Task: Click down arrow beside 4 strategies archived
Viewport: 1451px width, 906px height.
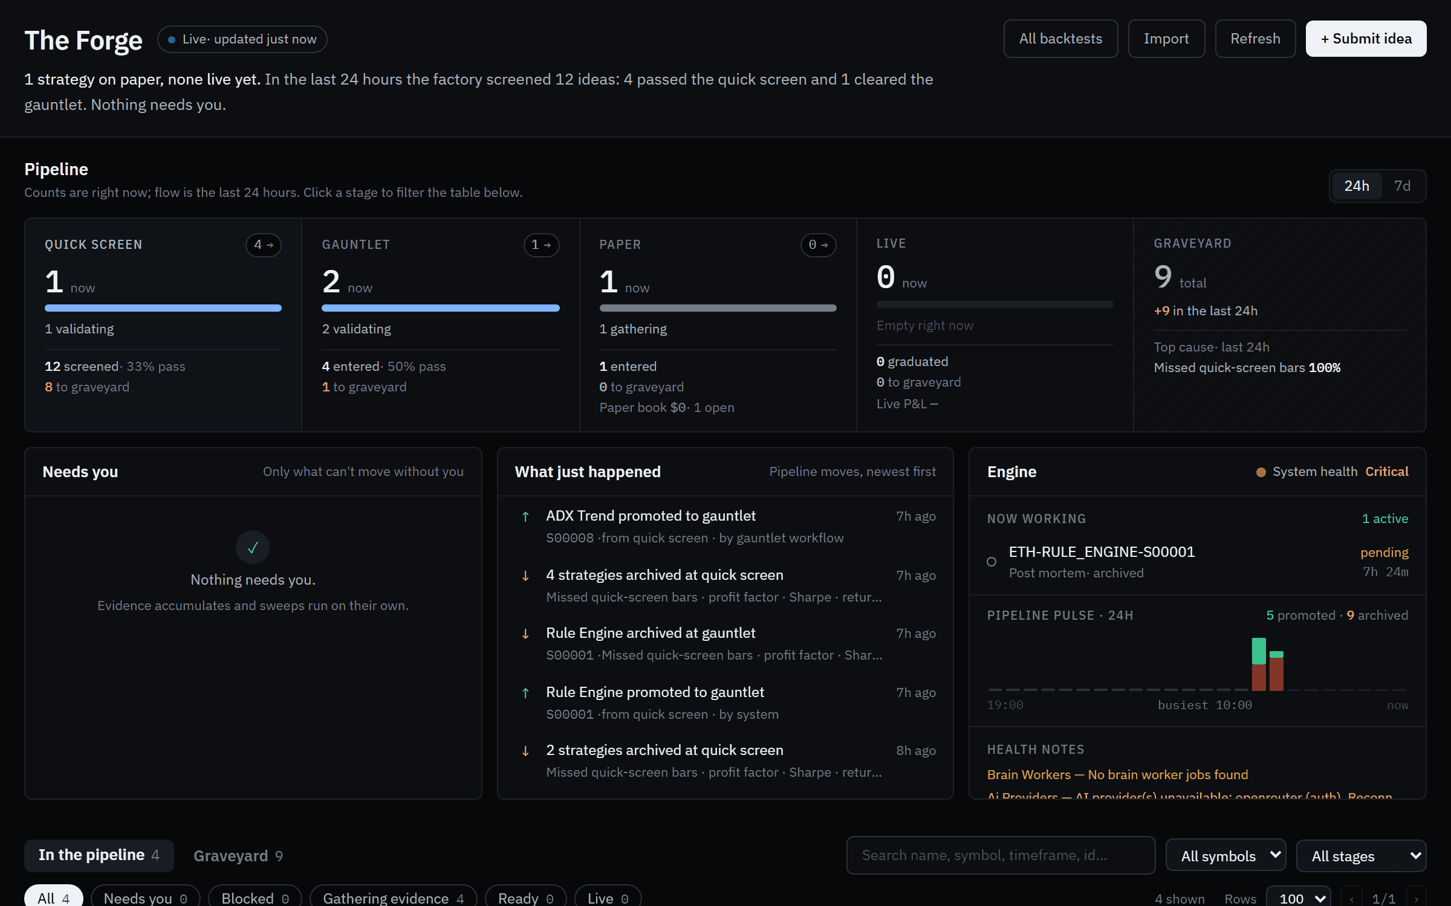Action: (x=525, y=576)
